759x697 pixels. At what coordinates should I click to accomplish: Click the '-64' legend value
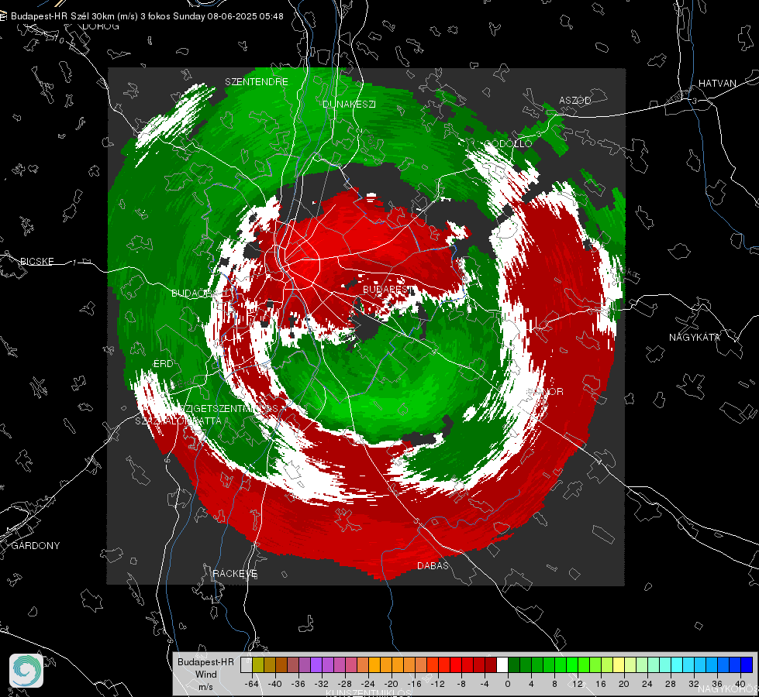252,684
